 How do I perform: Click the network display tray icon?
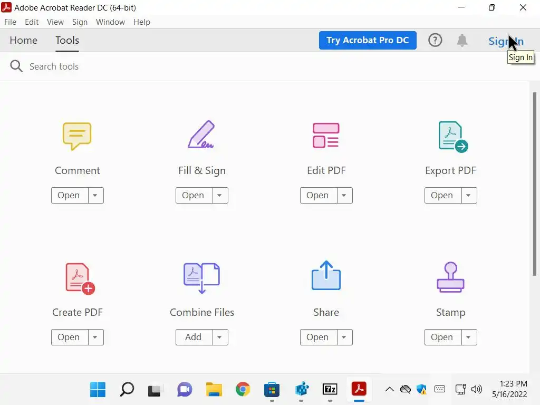(460, 389)
